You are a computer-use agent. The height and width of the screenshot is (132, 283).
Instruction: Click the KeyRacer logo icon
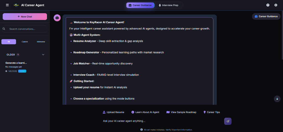click(16, 5)
